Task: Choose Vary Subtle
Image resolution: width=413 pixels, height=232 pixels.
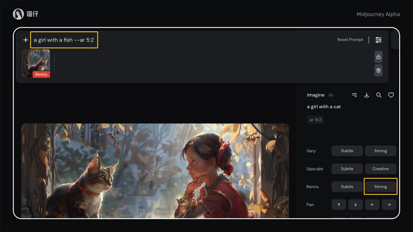Action: (347, 151)
